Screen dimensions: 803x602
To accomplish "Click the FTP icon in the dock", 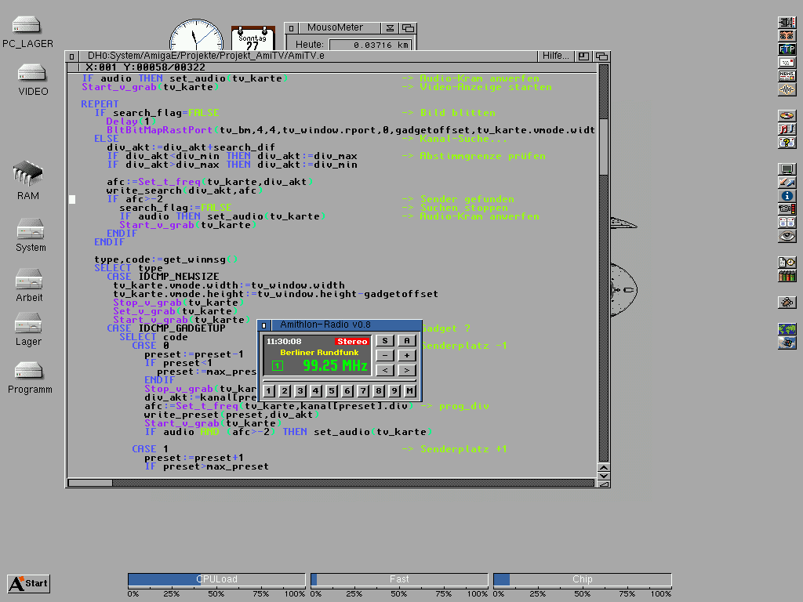I will (787, 49).
